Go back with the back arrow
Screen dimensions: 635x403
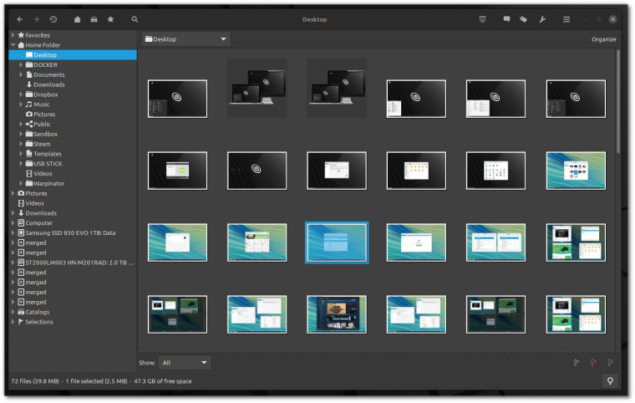(20, 19)
